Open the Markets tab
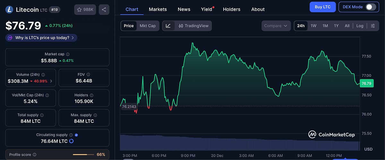 (x=158, y=9)
